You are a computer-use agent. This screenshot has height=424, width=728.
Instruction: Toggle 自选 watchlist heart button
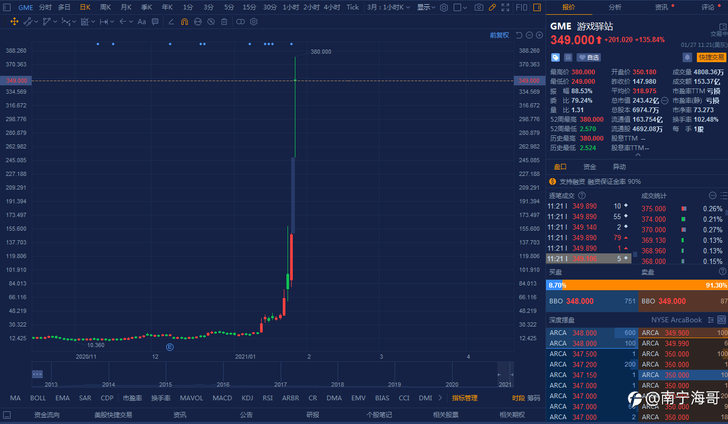(589, 57)
